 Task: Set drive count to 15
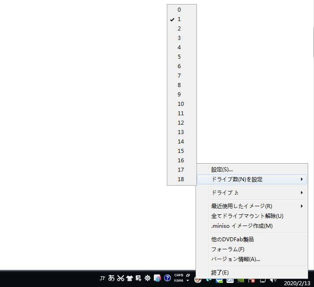pos(182,151)
